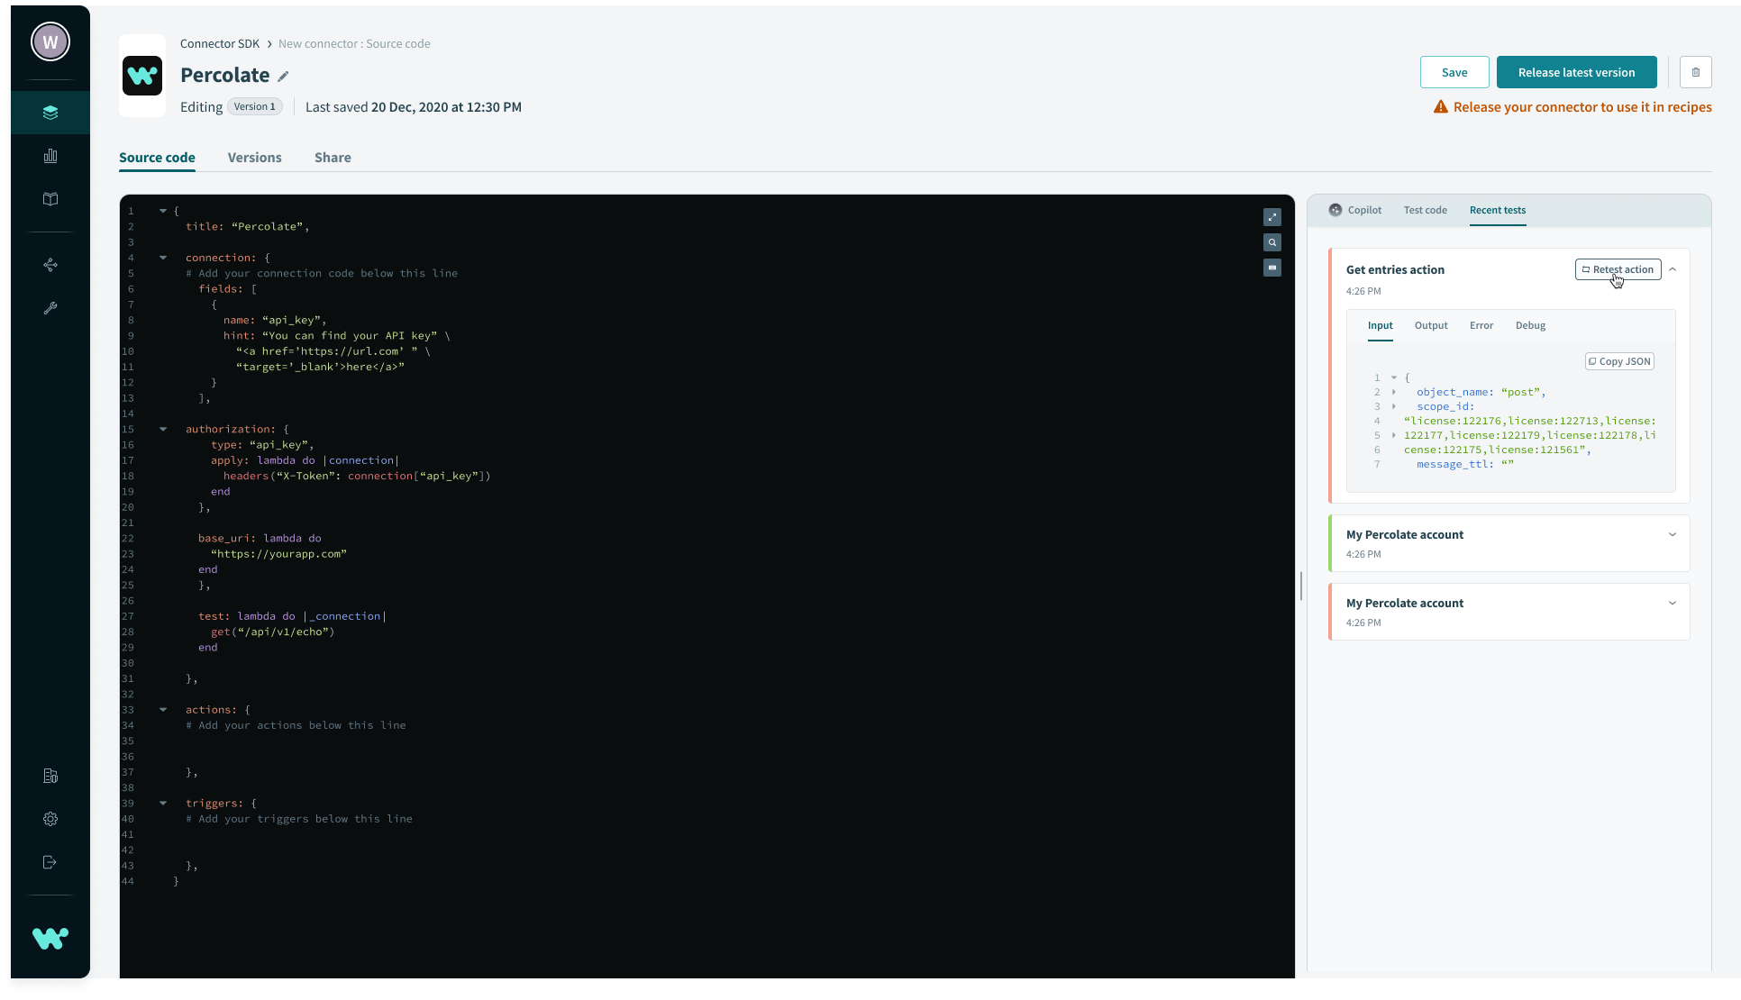Collapse the Get entries action card
The width and height of the screenshot is (1741, 1000).
click(x=1673, y=269)
